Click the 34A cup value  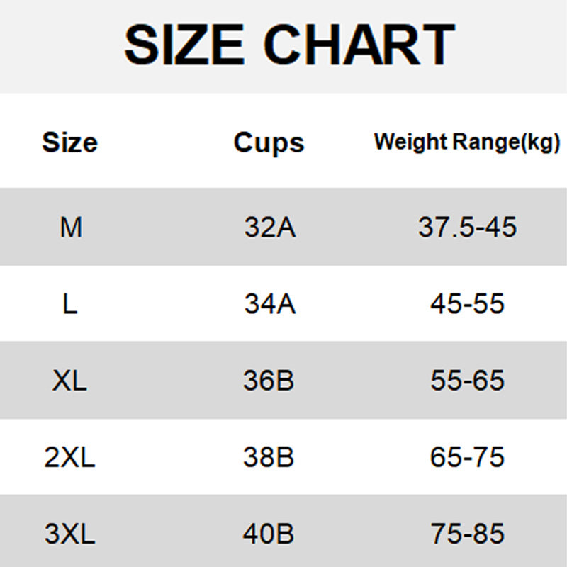tap(269, 304)
